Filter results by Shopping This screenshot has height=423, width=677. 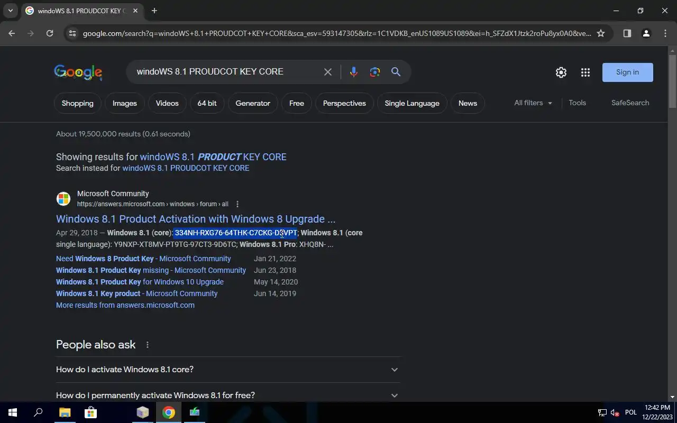click(x=77, y=103)
